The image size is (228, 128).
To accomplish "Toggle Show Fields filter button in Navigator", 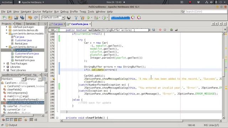I will [x=7, y=120].
